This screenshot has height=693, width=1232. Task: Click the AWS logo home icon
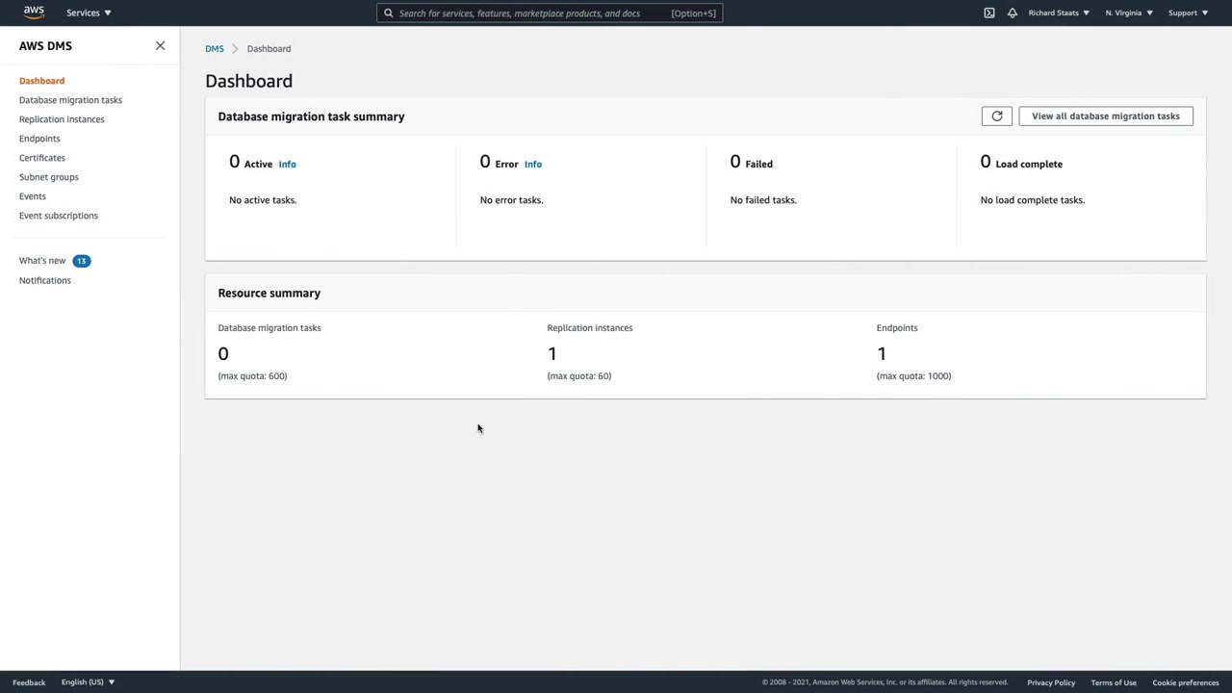point(34,13)
